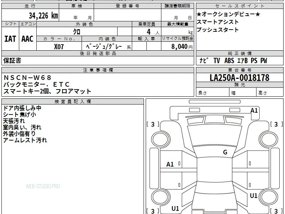Image resolution: width=285 pixels, height=214 pixels.
Task: Click the U1 mark on right rear fender
Action: pyautogui.click(x=253, y=195)
